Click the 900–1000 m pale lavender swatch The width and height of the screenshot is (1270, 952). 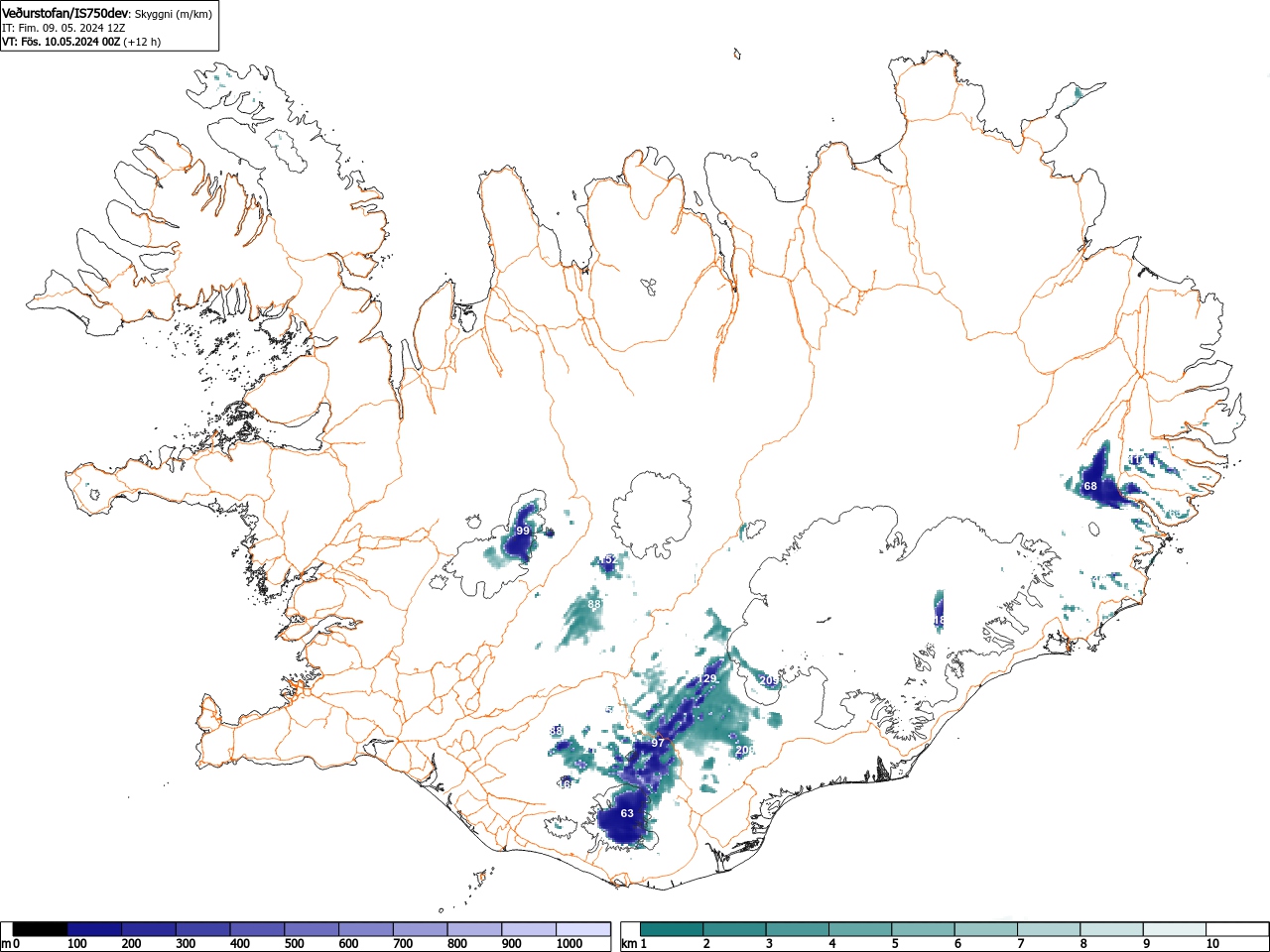(529, 929)
